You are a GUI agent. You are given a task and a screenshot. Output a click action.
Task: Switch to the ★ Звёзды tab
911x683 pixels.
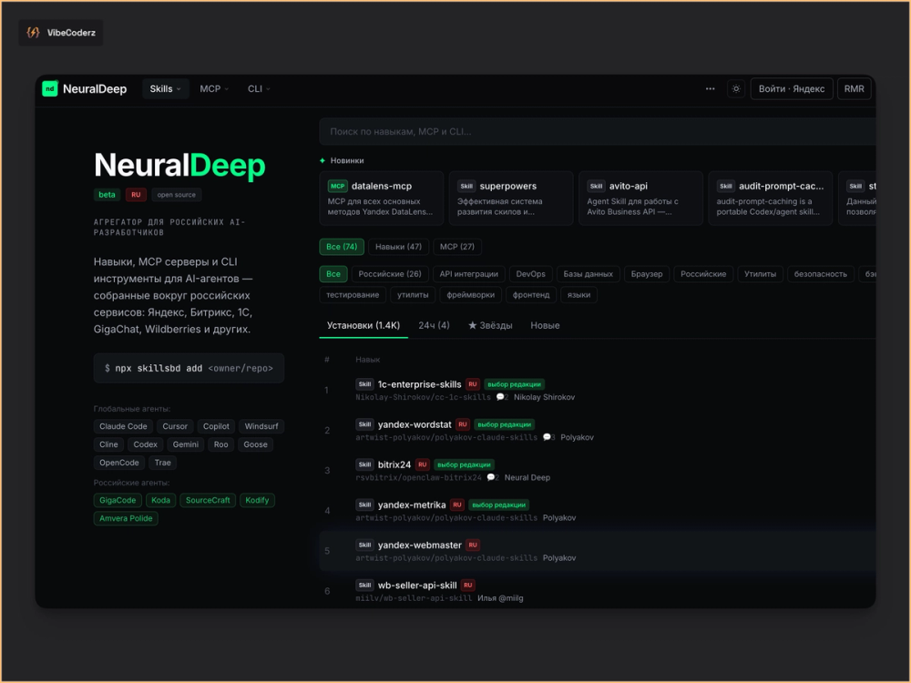coord(490,326)
